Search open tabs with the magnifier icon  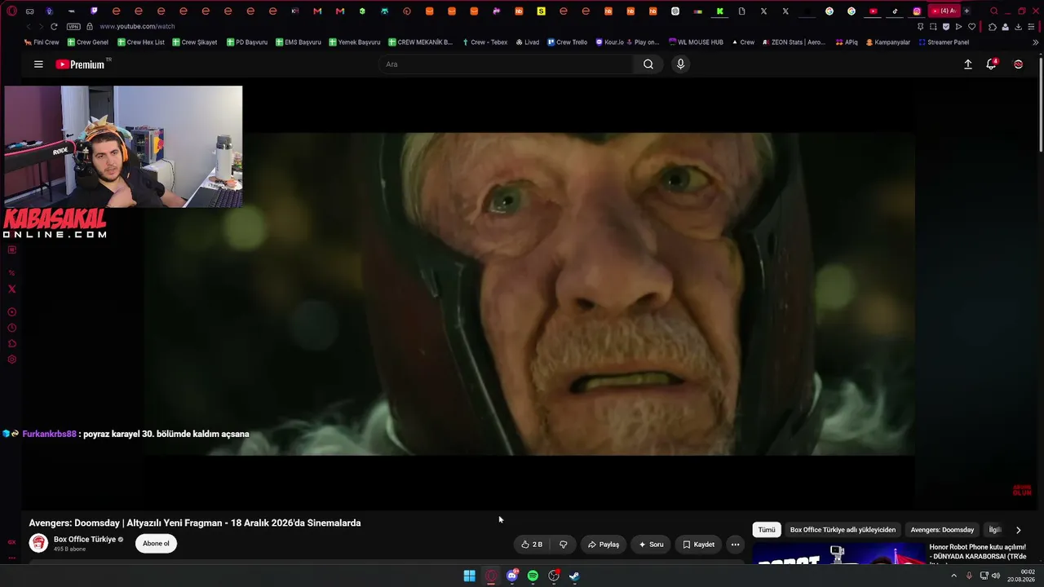point(993,11)
